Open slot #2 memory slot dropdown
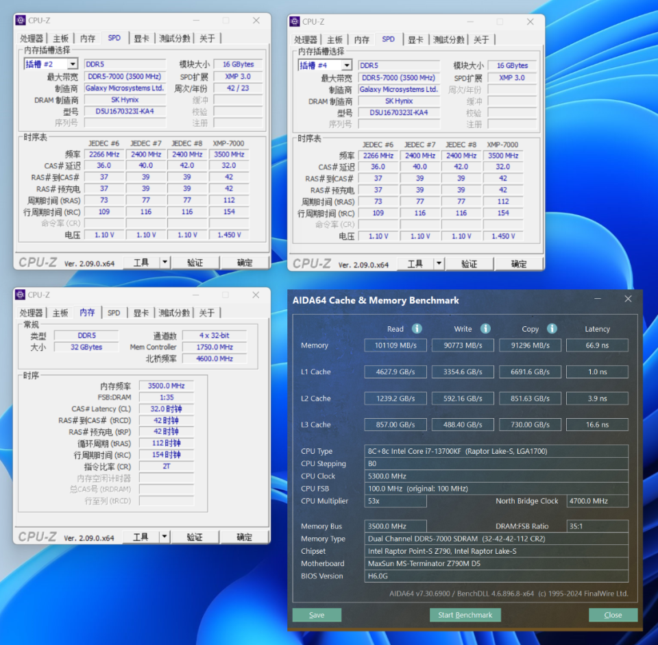Screen dimensions: 658x645 coord(73,64)
